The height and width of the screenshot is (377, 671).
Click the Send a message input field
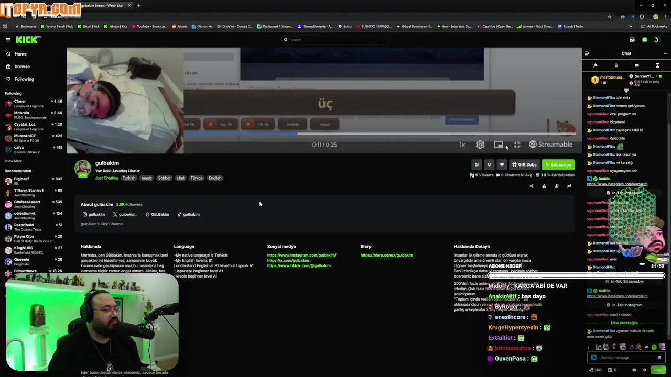pos(626,358)
